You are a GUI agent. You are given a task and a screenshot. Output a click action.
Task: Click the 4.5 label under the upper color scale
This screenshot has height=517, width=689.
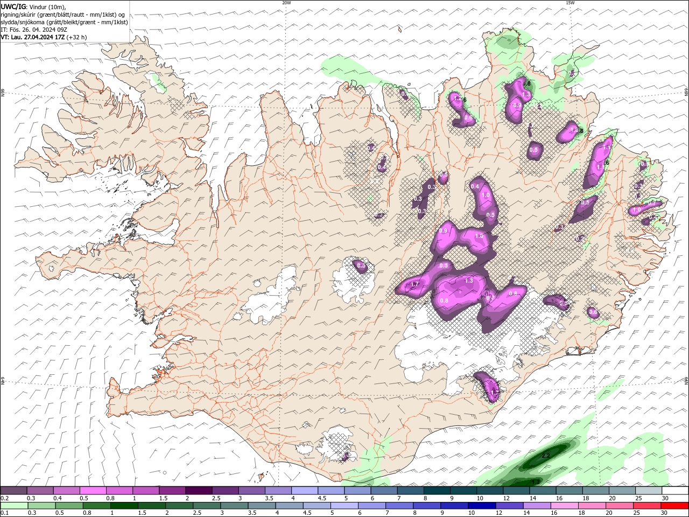tap(322, 498)
